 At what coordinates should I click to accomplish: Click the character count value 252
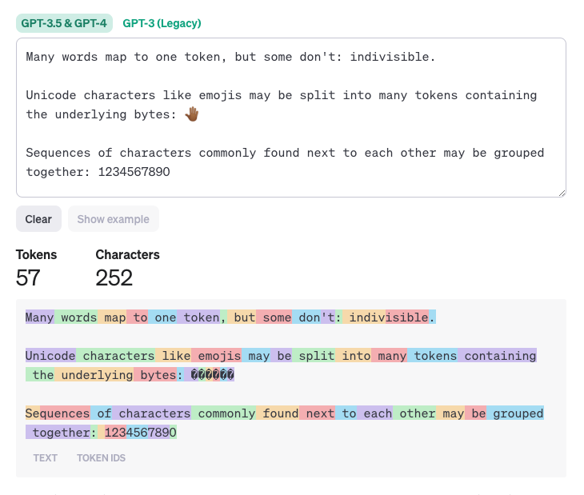pos(114,277)
